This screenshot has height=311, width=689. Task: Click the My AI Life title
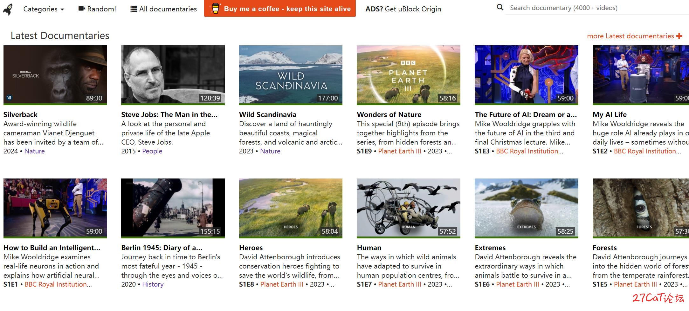610,114
